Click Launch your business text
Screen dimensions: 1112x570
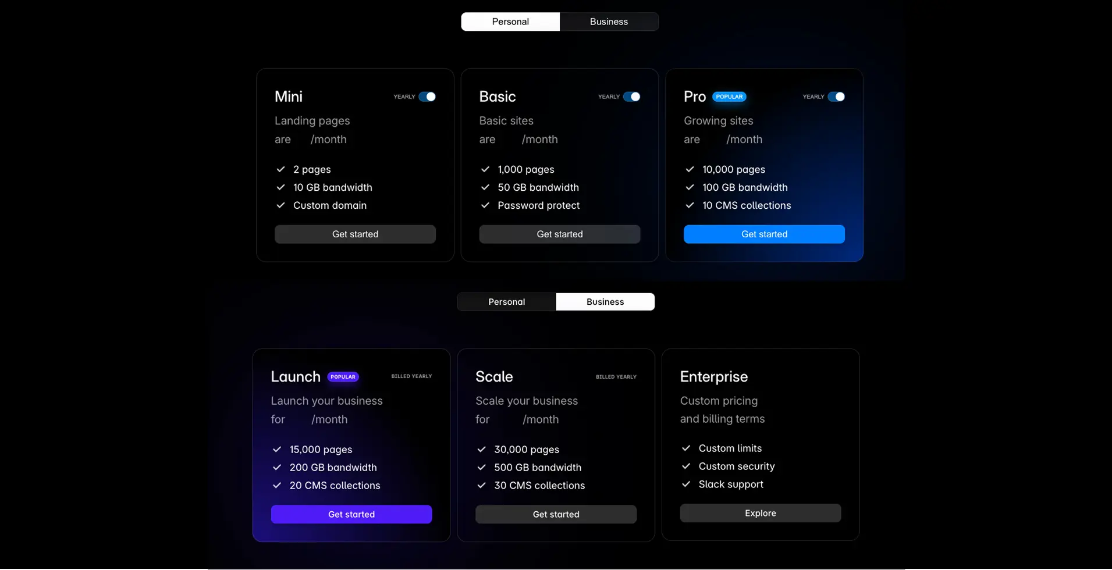point(327,401)
